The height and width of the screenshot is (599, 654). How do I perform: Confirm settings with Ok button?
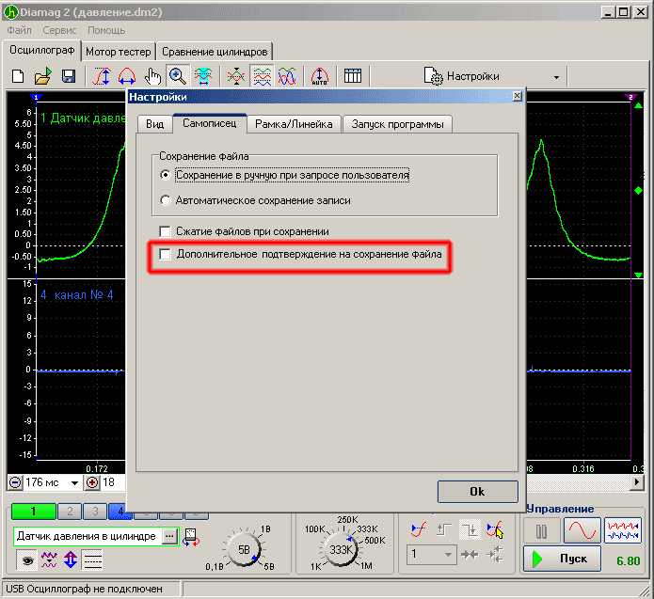click(478, 492)
